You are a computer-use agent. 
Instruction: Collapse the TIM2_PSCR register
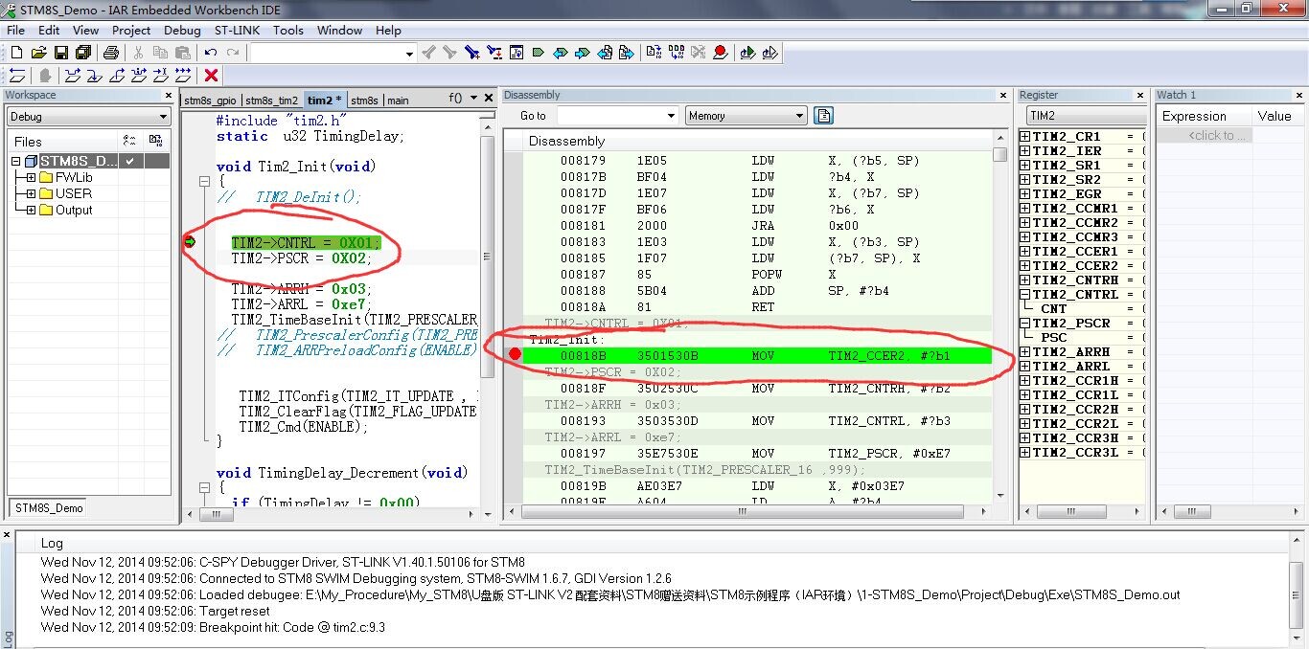click(1024, 323)
